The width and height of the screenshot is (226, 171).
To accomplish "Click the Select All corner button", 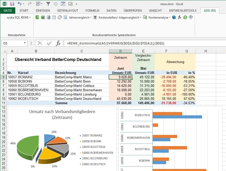I will click(x=4, y=51).
